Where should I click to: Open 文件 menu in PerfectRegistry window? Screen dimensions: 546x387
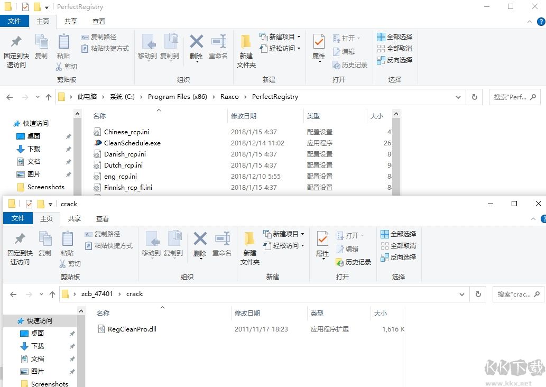click(x=14, y=21)
